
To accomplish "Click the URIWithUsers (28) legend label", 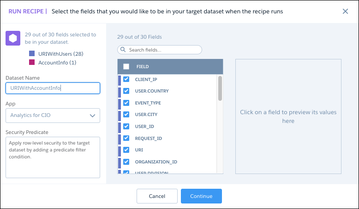I will pos(60,54).
